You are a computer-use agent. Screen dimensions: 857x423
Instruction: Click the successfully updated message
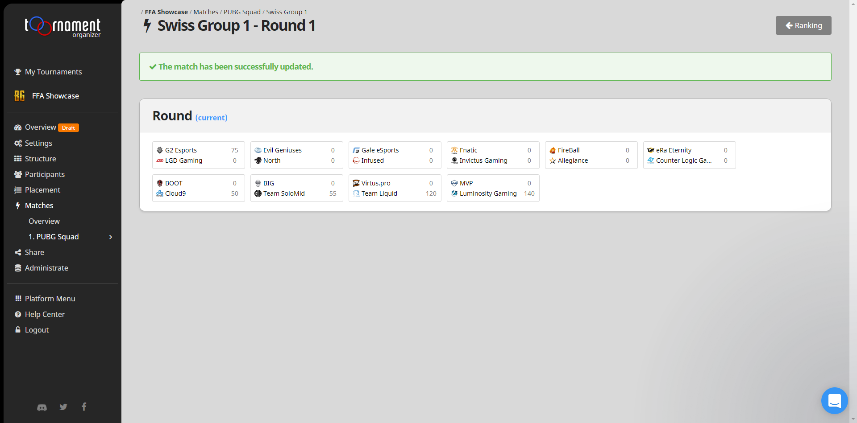coord(236,67)
